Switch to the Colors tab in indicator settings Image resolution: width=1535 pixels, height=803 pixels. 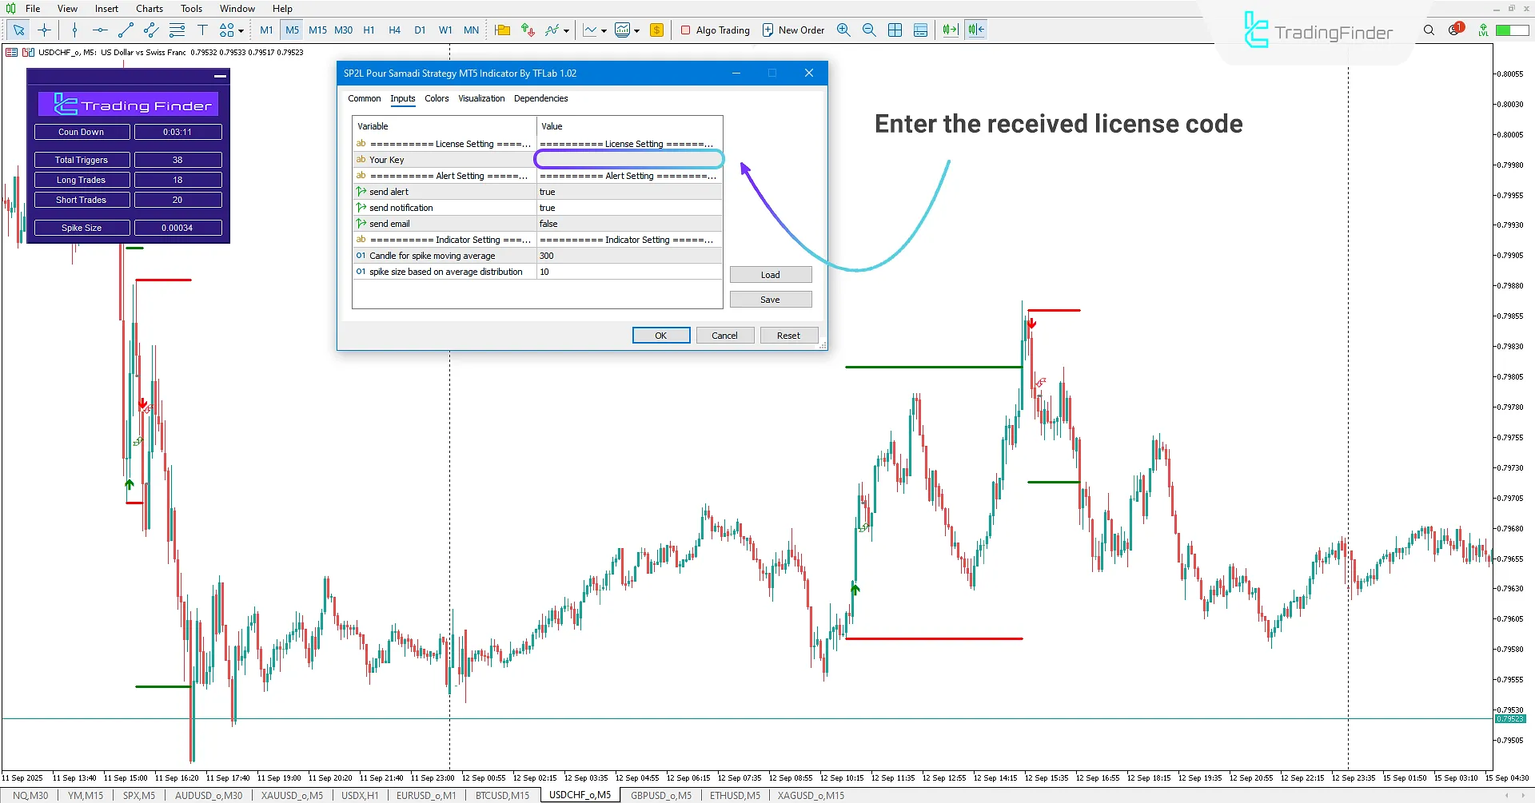tap(437, 98)
